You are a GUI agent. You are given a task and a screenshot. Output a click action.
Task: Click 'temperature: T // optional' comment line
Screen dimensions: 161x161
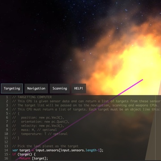point(40,134)
